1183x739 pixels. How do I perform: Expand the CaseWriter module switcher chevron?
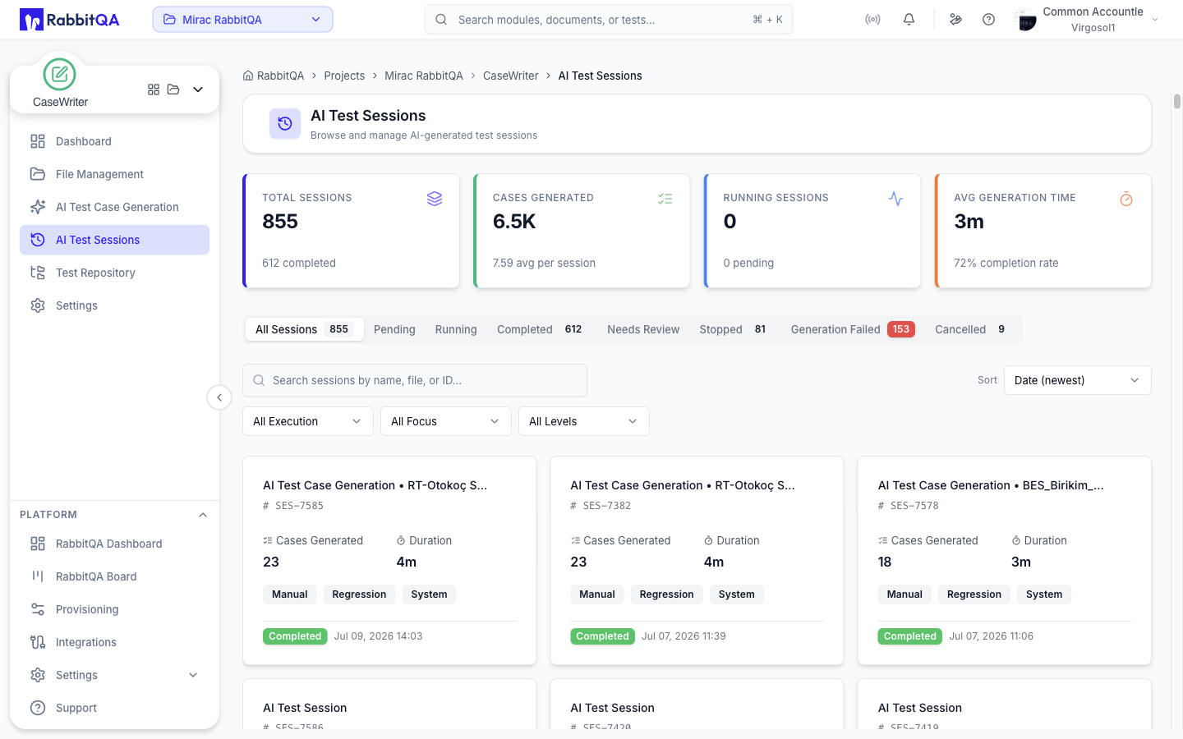[198, 90]
